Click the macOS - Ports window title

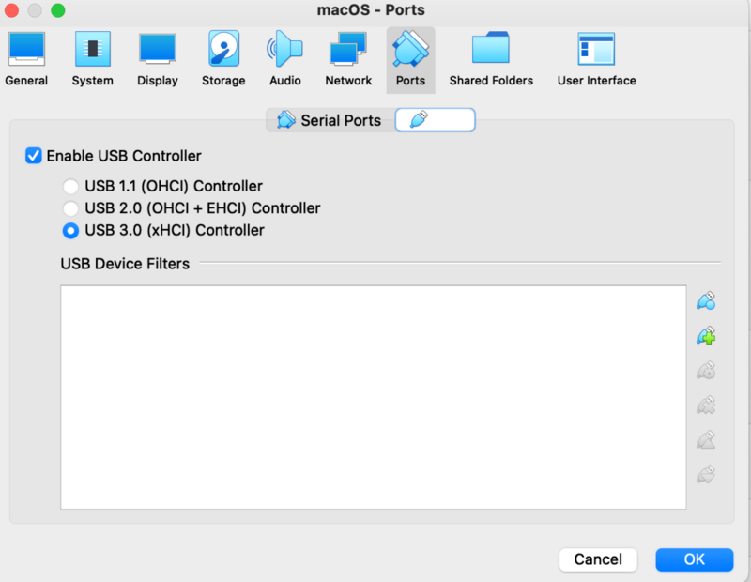tap(371, 10)
